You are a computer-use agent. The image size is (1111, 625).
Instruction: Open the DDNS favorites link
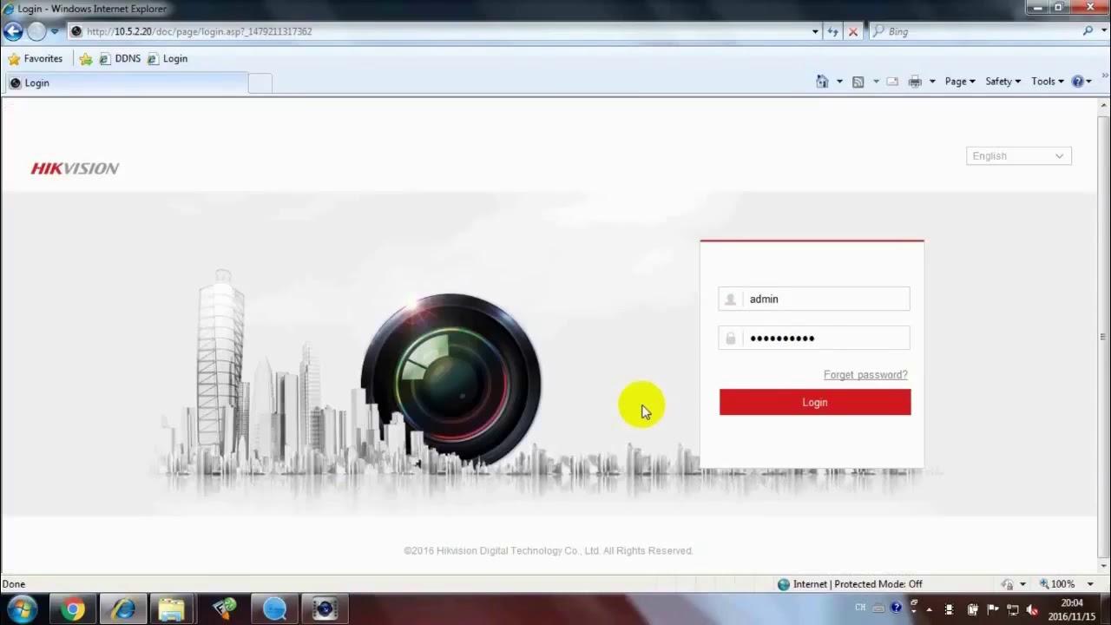[120, 59]
